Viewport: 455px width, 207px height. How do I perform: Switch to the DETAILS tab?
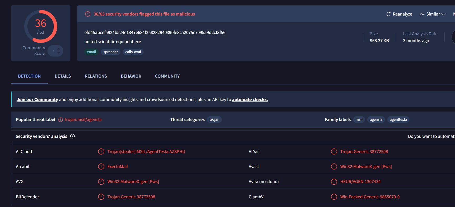[63, 76]
